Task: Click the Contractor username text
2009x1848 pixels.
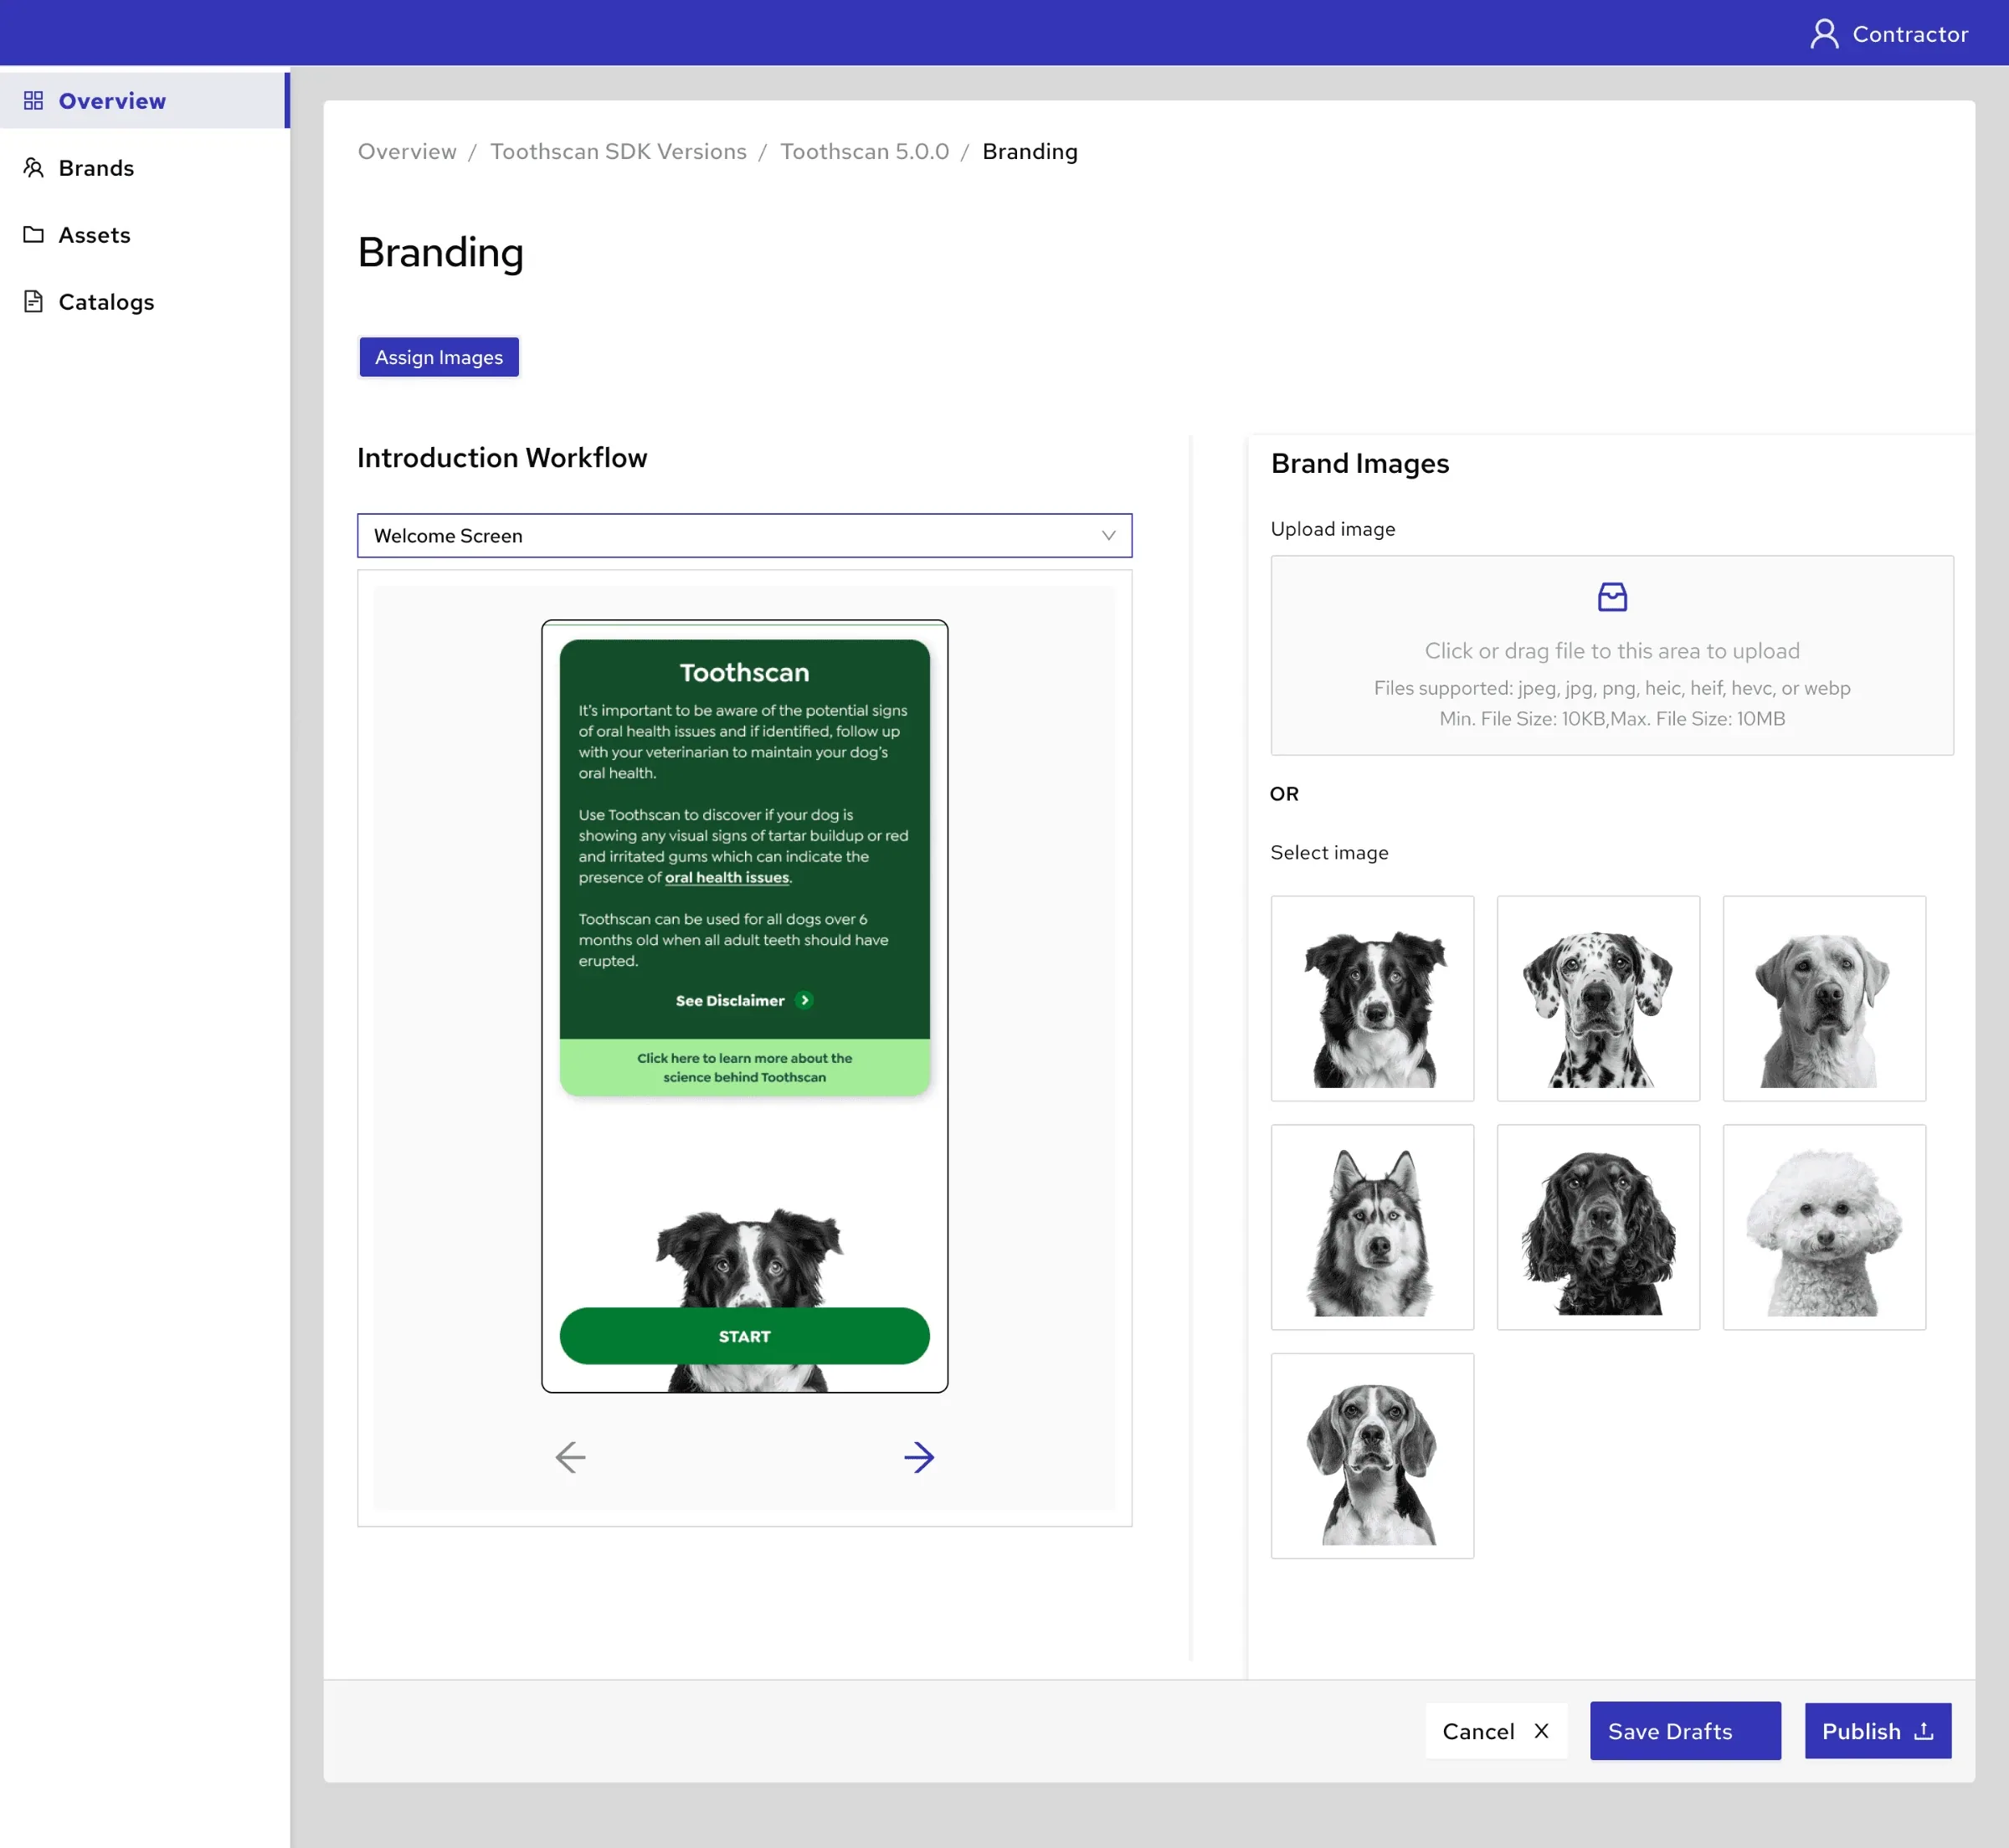Action: (x=1910, y=34)
